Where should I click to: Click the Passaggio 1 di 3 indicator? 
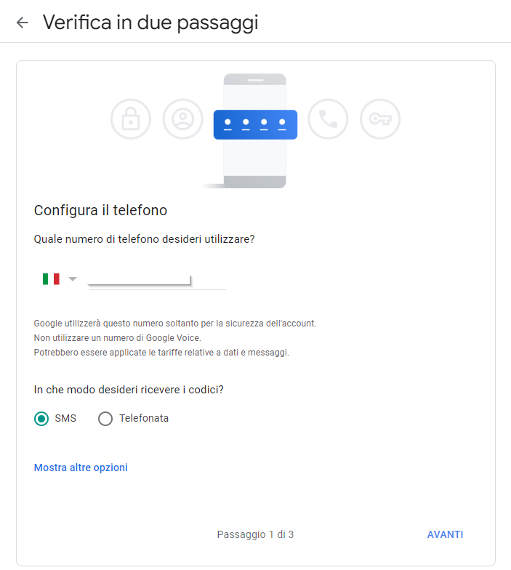coord(255,535)
